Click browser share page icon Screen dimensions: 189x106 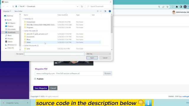(163, 7)
